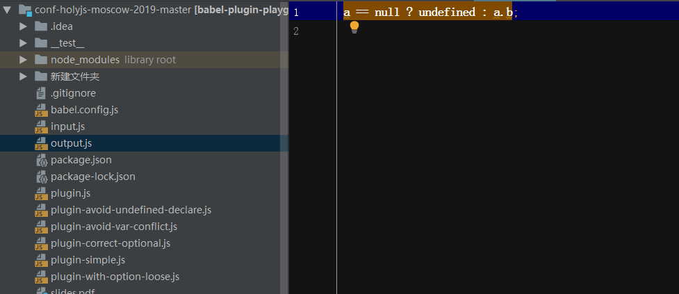Viewport: 679px width, 294px height.
Task: Select output.js in the project tree
Action: pos(71,143)
